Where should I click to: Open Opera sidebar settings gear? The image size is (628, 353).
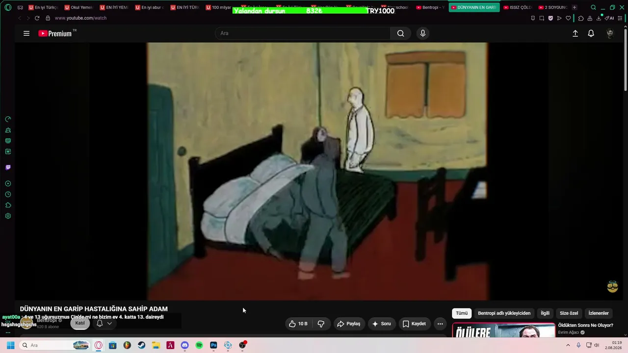[x=8, y=216]
